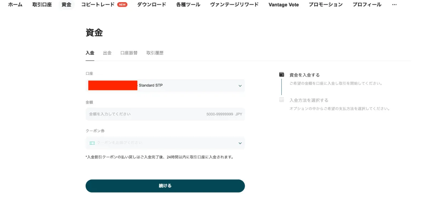Open the ホーム menu item

[15, 5]
